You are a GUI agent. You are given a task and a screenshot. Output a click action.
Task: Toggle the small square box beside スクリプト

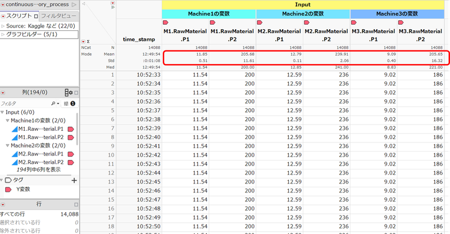click(x=36, y=16)
